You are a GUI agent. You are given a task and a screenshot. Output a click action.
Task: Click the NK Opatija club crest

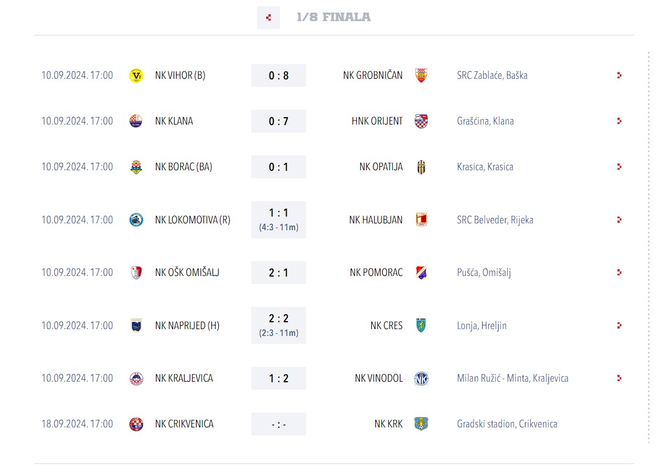click(421, 167)
